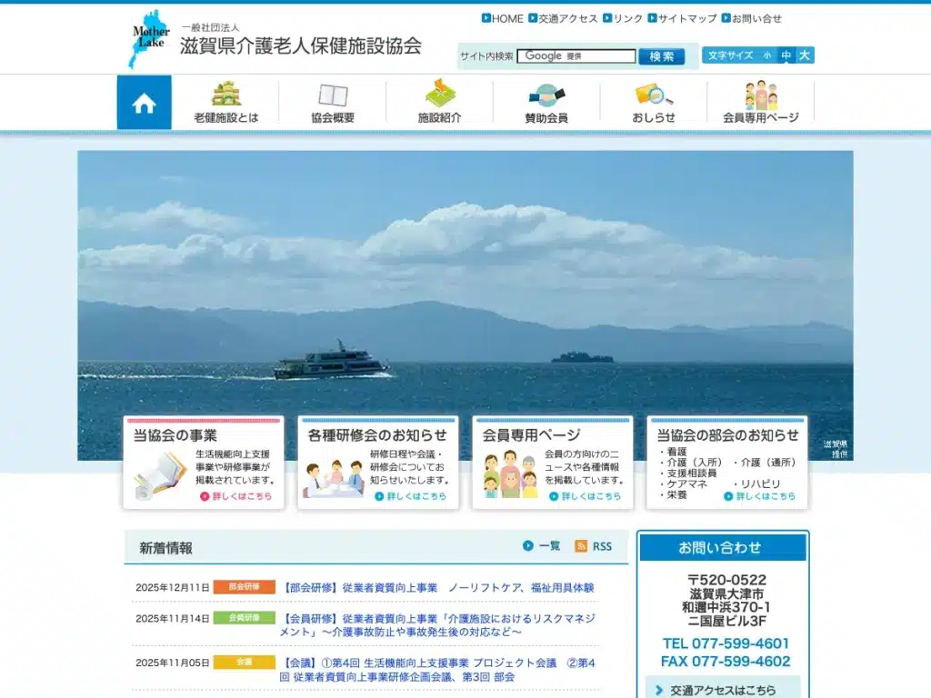931x698 pixels.
Task: Open the おしらせ menu item
Action: point(653,102)
